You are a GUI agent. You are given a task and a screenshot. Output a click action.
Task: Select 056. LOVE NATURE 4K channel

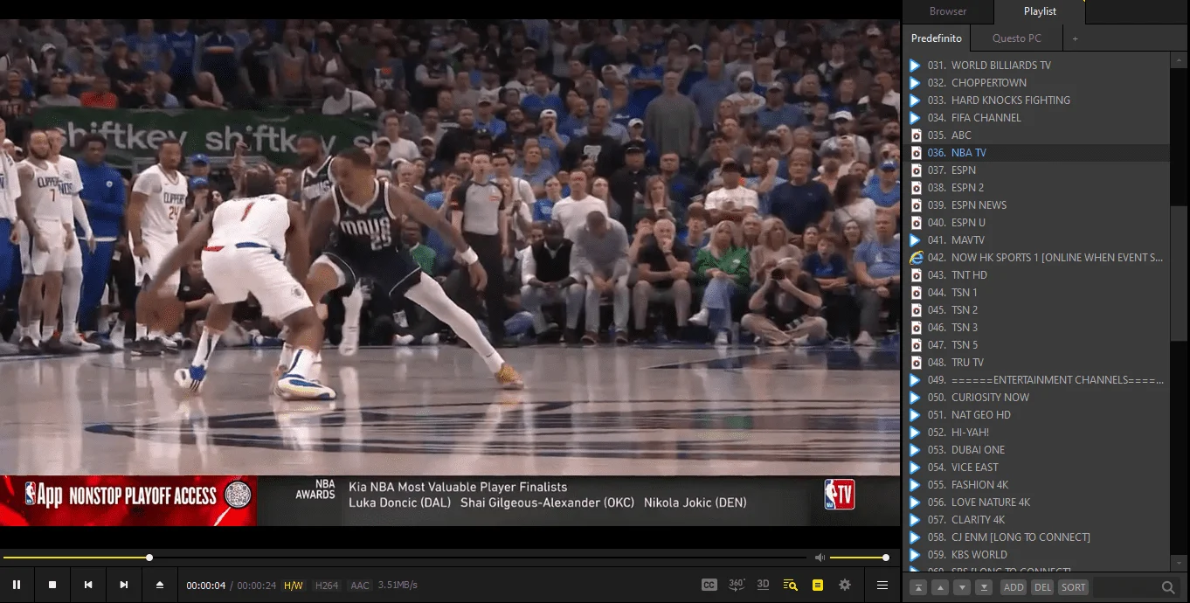pos(1036,502)
